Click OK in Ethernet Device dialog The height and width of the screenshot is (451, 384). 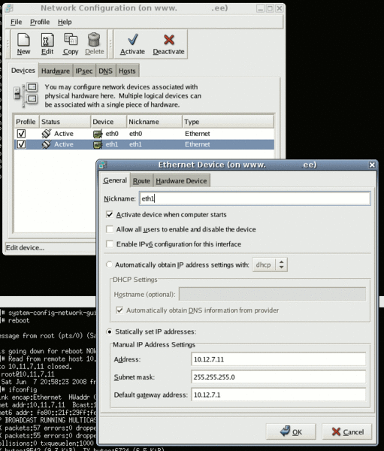[x=291, y=431]
